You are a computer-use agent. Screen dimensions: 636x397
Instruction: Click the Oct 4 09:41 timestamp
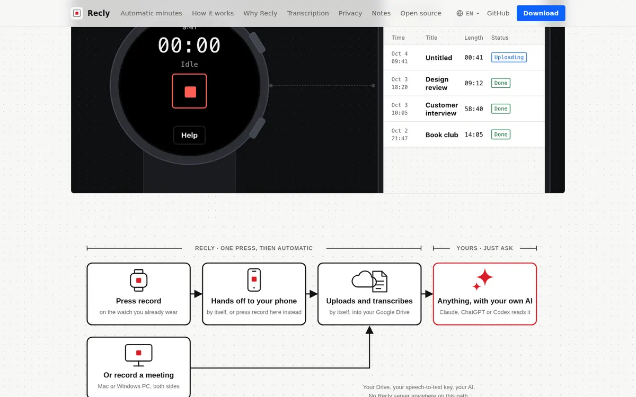click(x=400, y=58)
